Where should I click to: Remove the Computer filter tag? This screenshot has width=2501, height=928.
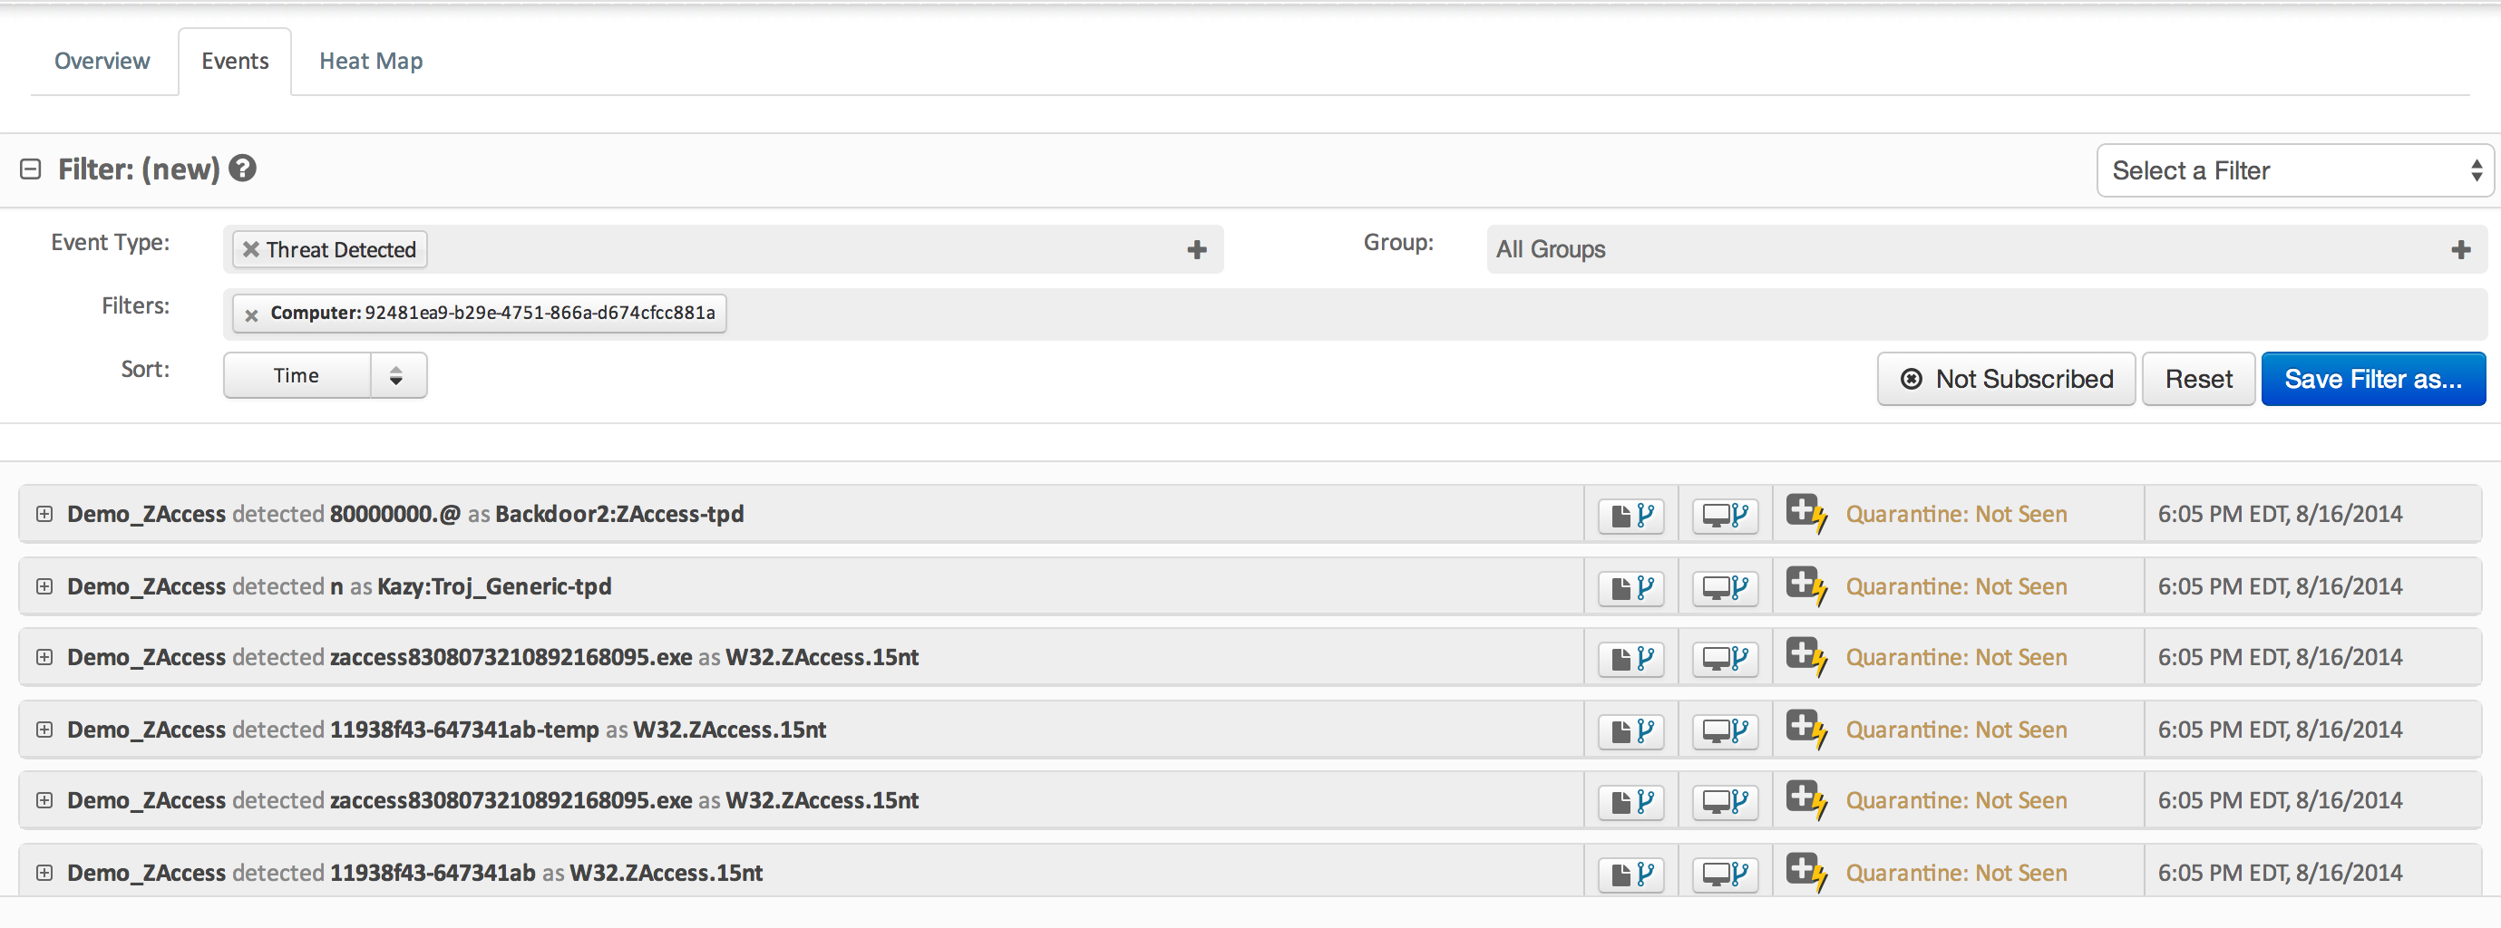251,314
